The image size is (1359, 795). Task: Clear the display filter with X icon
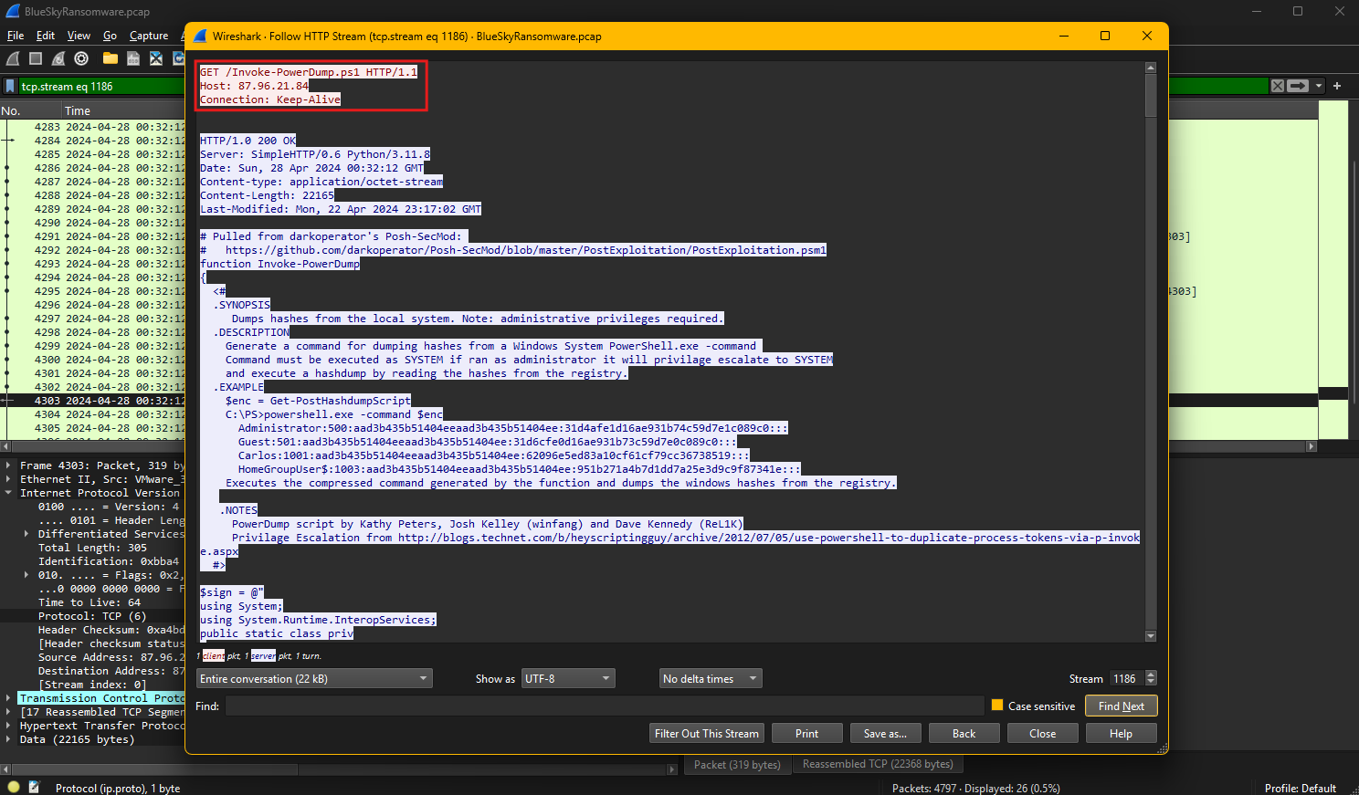1277,86
